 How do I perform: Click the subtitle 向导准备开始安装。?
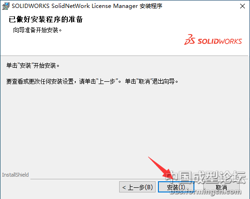(x=37, y=30)
